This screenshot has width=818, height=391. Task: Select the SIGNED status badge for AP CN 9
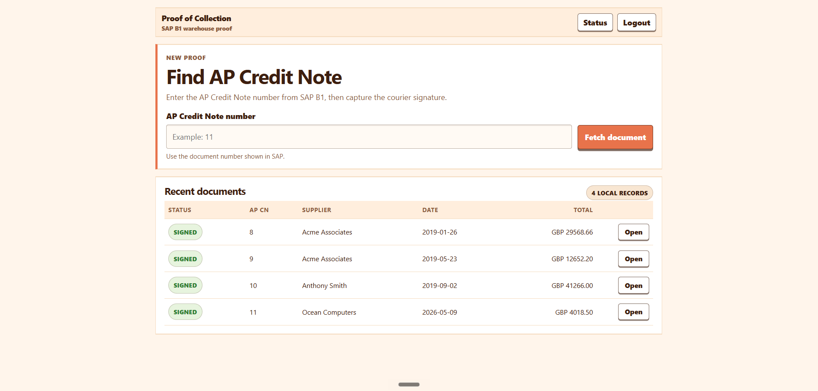tap(185, 259)
